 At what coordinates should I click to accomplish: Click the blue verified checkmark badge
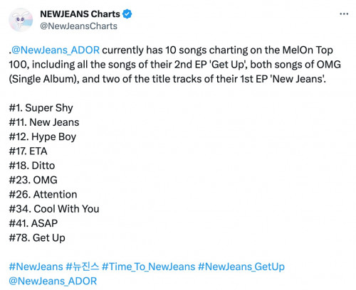pyautogui.click(x=127, y=14)
